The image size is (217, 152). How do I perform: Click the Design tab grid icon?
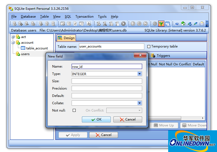(60, 38)
